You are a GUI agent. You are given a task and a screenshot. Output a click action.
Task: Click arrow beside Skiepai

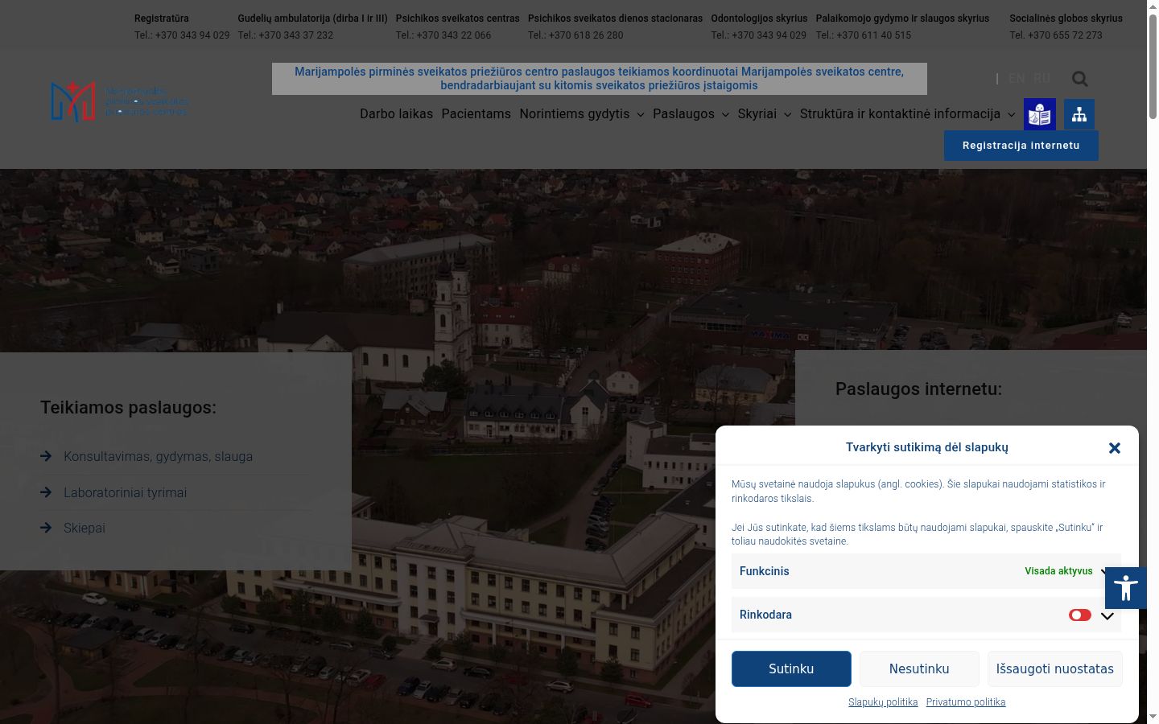pyautogui.click(x=46, y=528)
